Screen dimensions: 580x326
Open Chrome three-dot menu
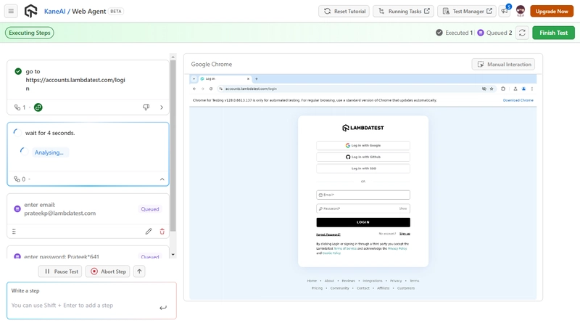coord(532,89)
